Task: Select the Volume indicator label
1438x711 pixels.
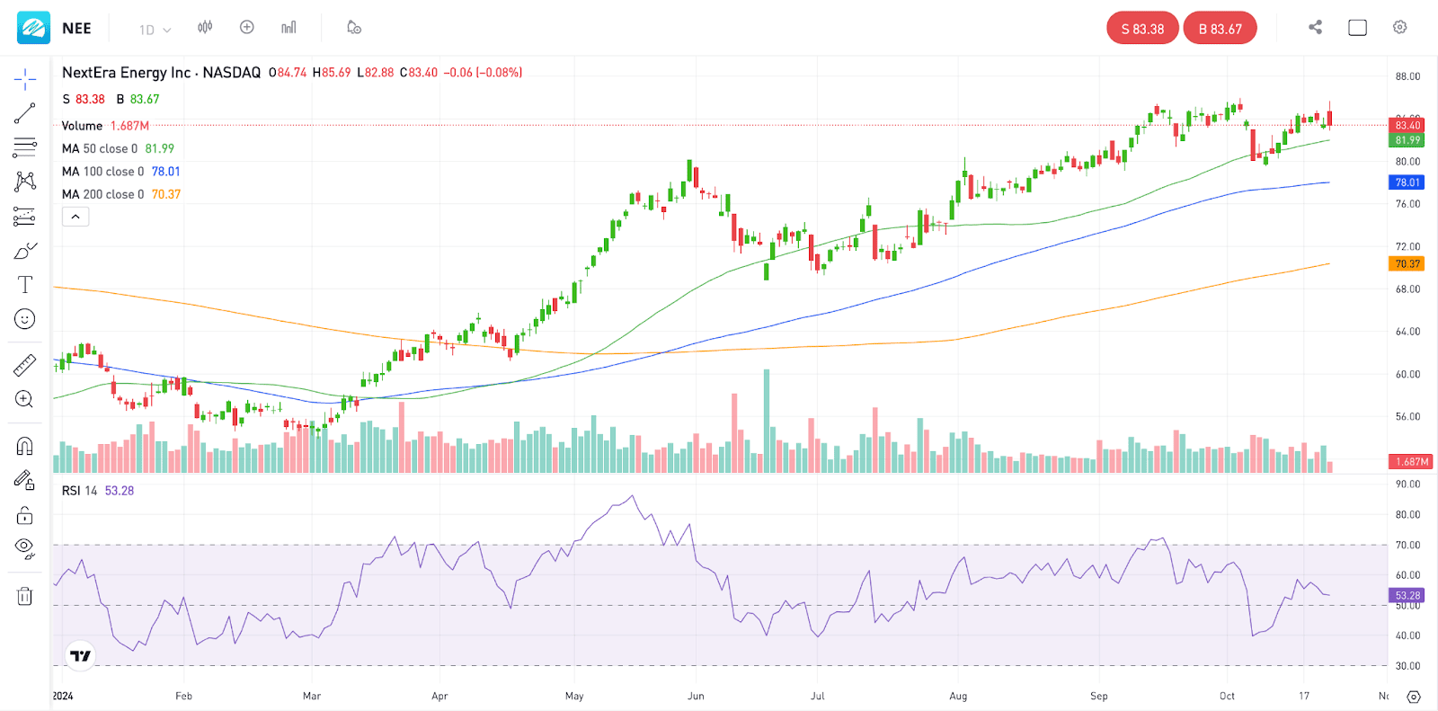Action: tap(82, 126)
